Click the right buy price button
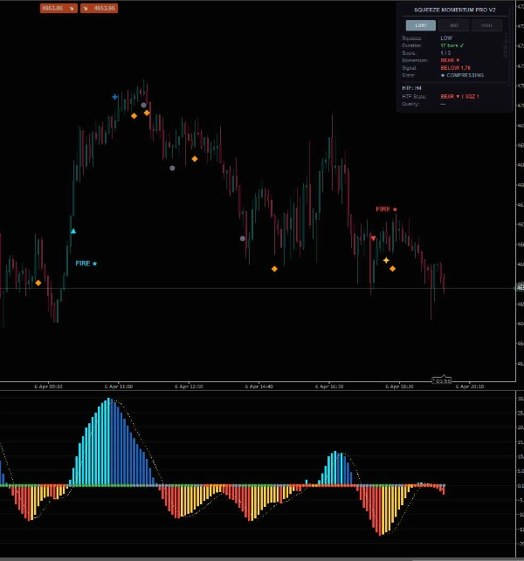The width and height of the screenshot is (524, 561). click(99, 8)
